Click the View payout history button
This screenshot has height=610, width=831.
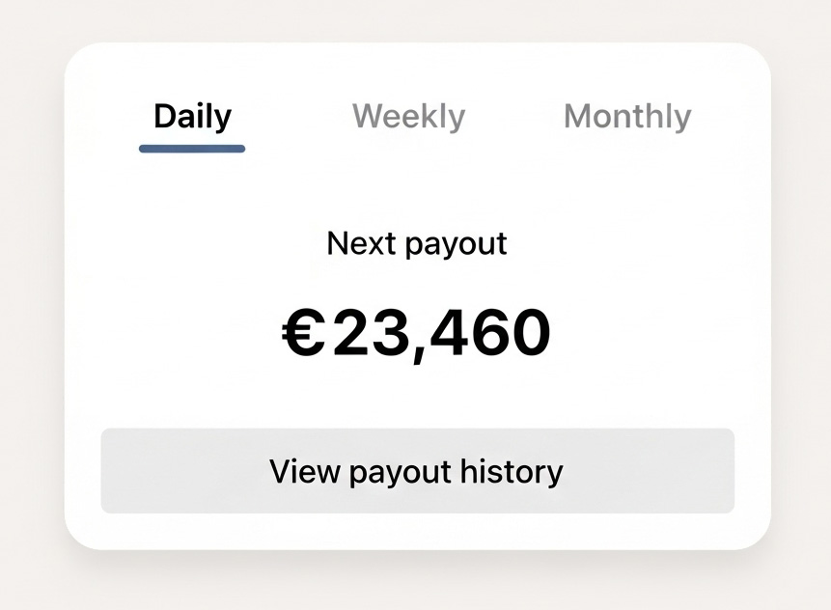tap(415, 470)
